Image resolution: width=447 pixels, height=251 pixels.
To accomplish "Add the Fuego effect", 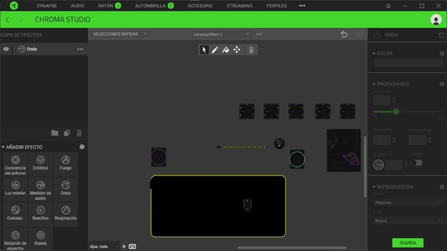I will click(65, 165).
